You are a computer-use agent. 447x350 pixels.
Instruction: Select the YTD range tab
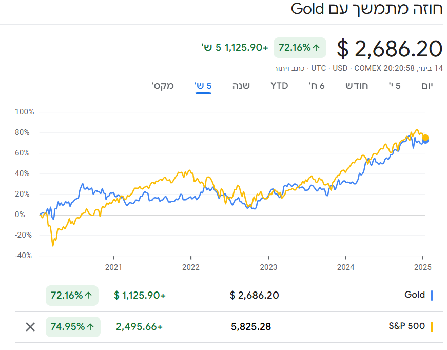pyautogui.click(x=279, y=85)
